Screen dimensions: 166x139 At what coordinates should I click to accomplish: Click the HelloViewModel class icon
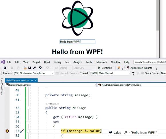pyautogui.click(x=99, y=85)
